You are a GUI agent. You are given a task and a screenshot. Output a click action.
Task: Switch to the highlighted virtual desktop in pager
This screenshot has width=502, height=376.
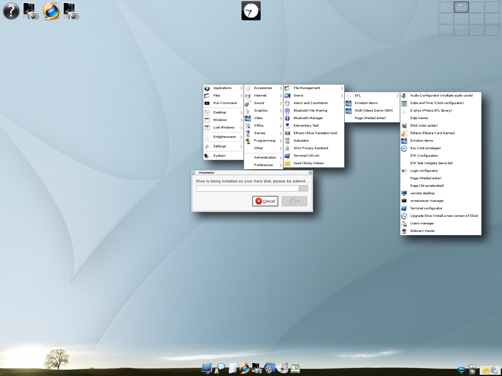pos(461,7)
